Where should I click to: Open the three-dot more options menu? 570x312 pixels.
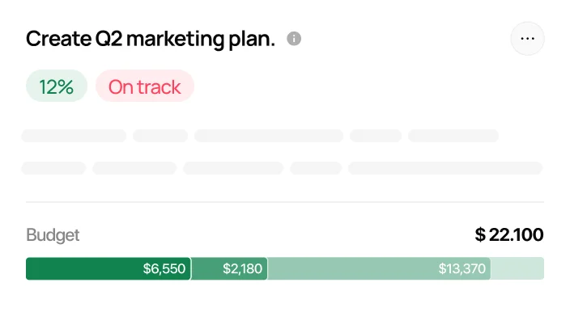(x=527, y=39)
